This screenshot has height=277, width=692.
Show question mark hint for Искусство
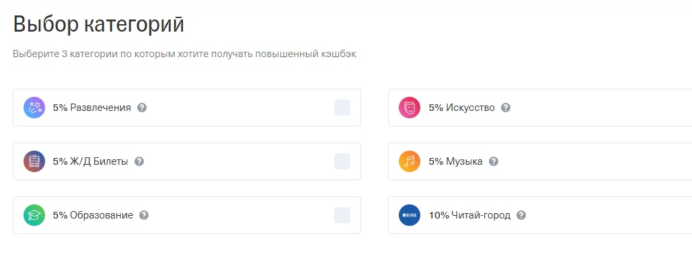tap(506, 108)
